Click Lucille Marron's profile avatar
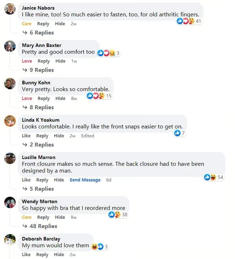The height and width of the screenshot is (259, 235). 10,158
